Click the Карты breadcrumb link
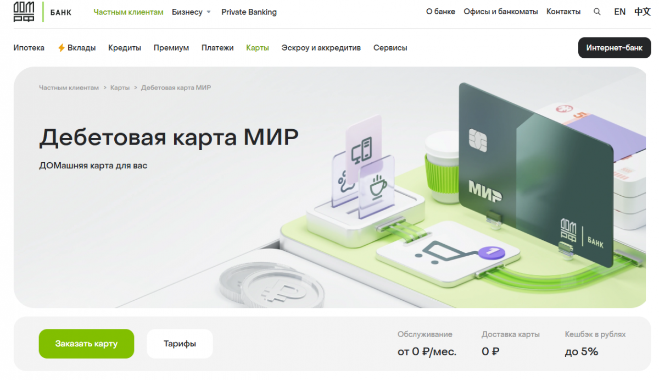Image resolution: width=659 pixels, height=380 pixels. (x=120, y=88)
